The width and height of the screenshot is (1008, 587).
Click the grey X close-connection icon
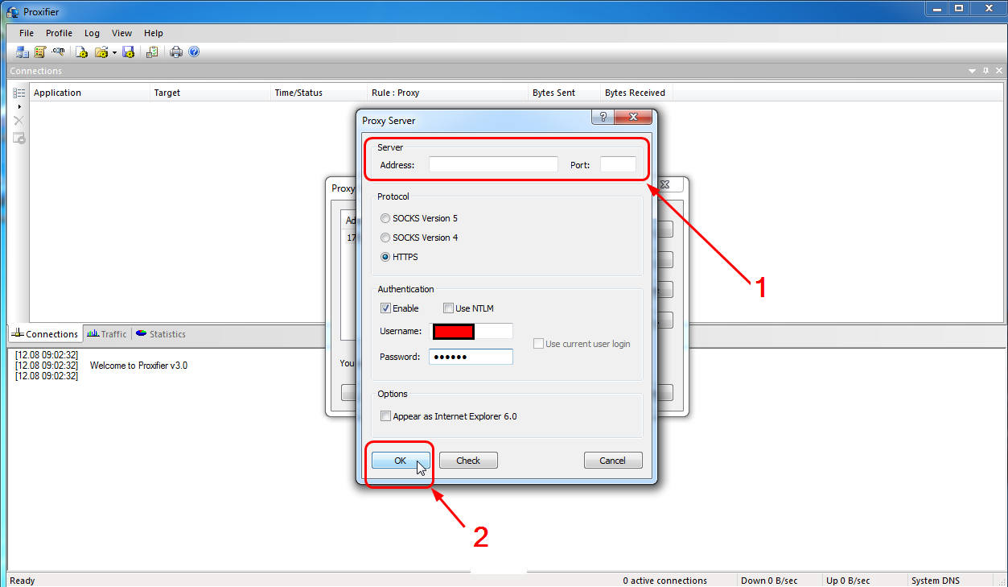point(19,121)
